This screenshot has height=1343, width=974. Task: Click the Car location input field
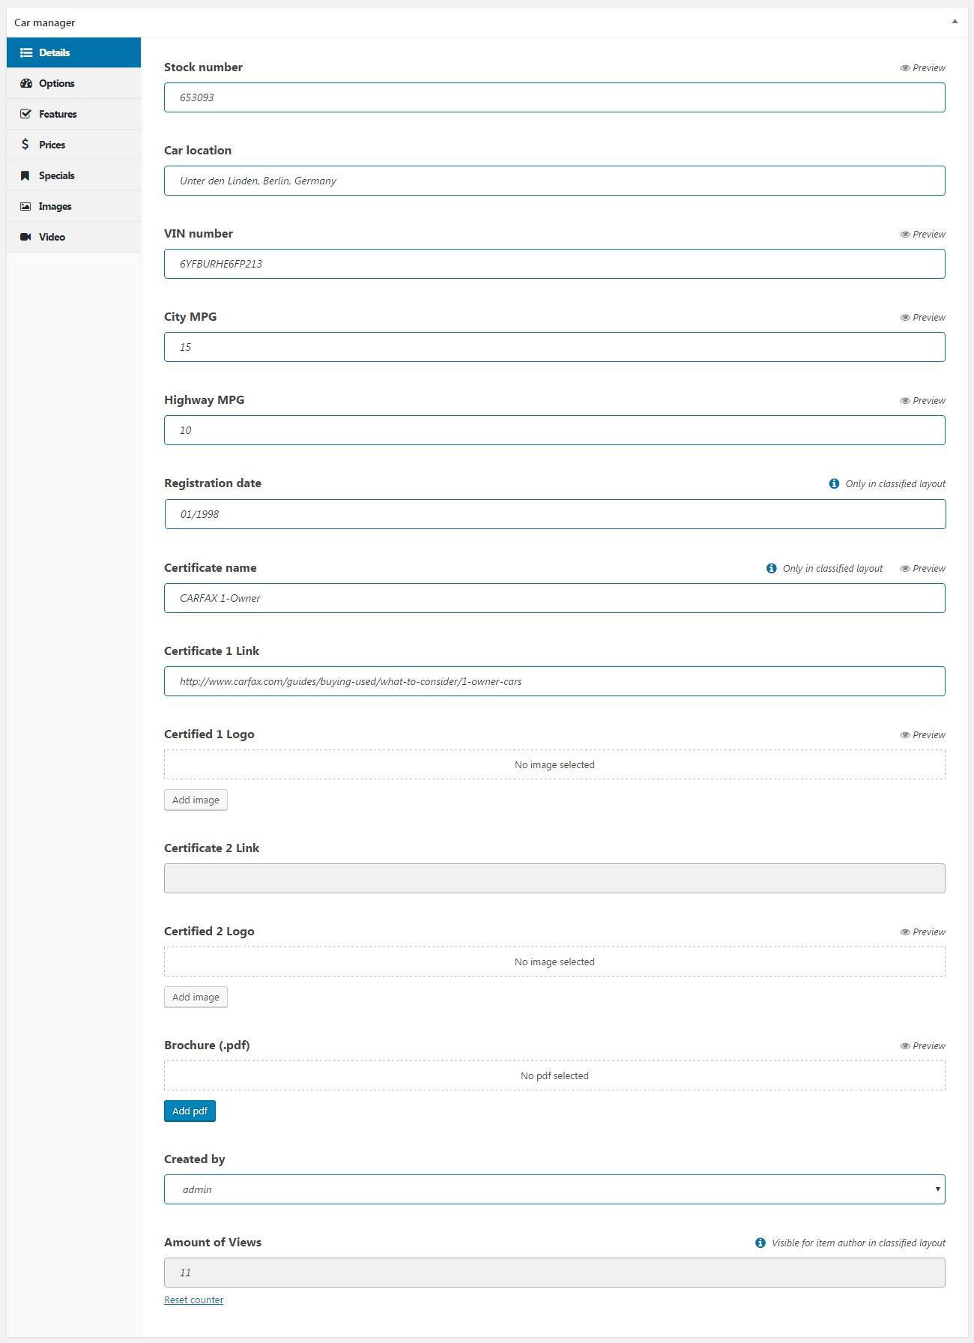coord(554,181)
